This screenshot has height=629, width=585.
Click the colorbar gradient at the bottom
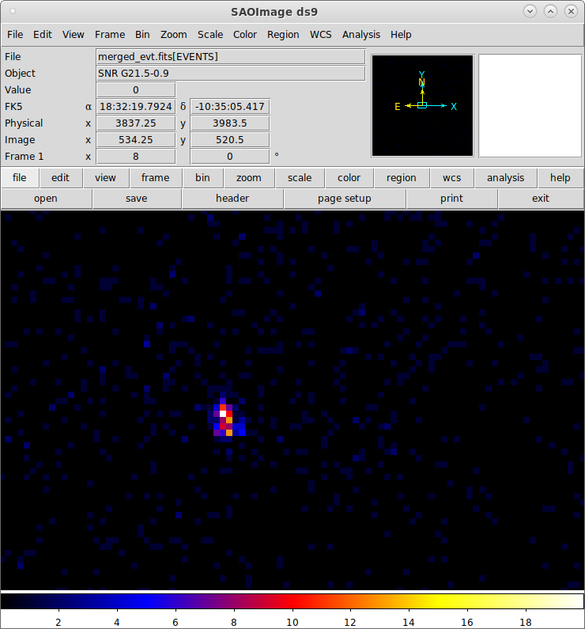[292, 601]
